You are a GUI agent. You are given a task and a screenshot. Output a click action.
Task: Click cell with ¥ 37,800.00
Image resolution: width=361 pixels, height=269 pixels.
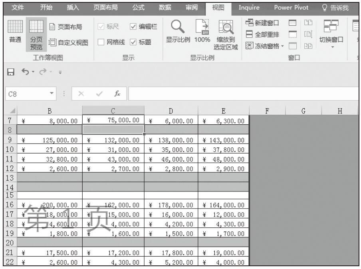coord(223,149)
